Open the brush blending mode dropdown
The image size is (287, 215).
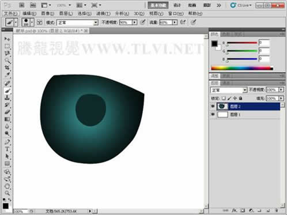coord(77,22)
